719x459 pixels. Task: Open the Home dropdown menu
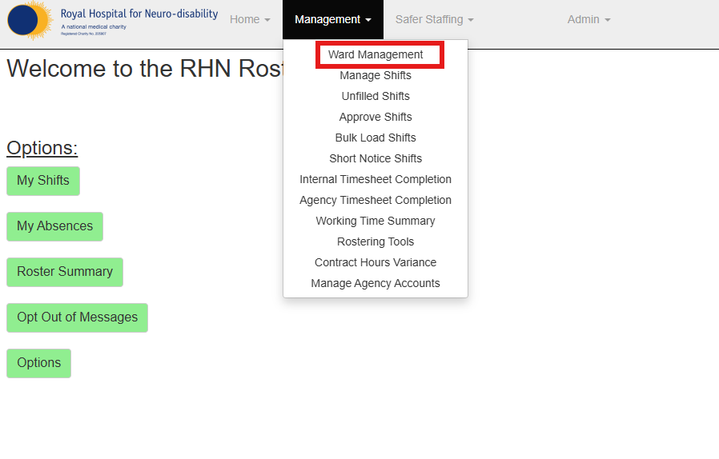click(x=250, y=19)
